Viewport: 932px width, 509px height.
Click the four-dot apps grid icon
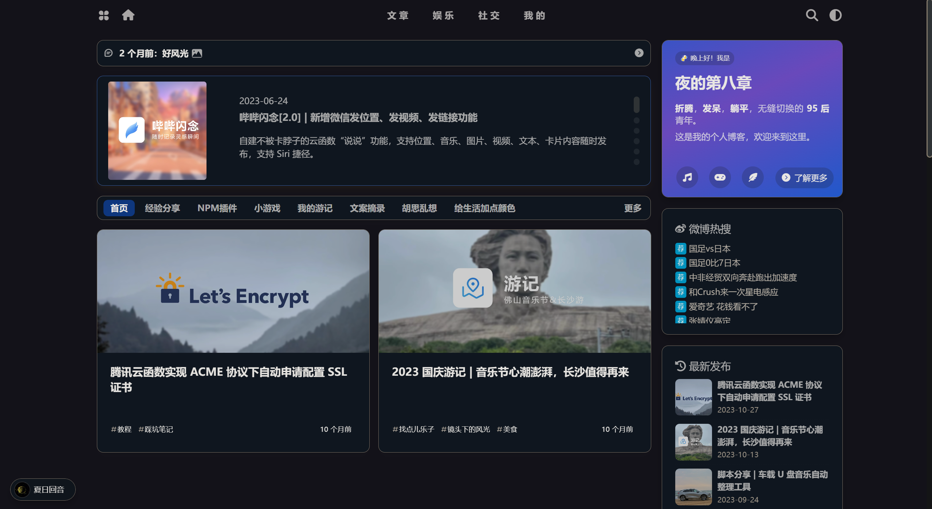pyautogui.click(x=104, y=15)
